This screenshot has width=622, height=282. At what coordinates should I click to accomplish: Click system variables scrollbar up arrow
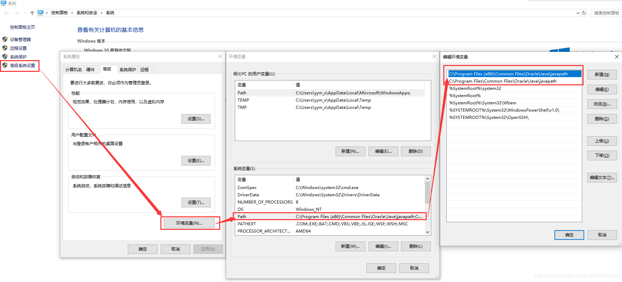[x=428, y=179]
